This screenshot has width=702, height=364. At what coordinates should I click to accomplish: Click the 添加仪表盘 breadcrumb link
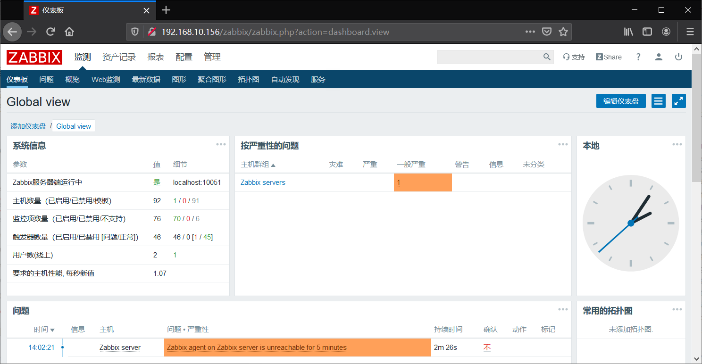28,126
